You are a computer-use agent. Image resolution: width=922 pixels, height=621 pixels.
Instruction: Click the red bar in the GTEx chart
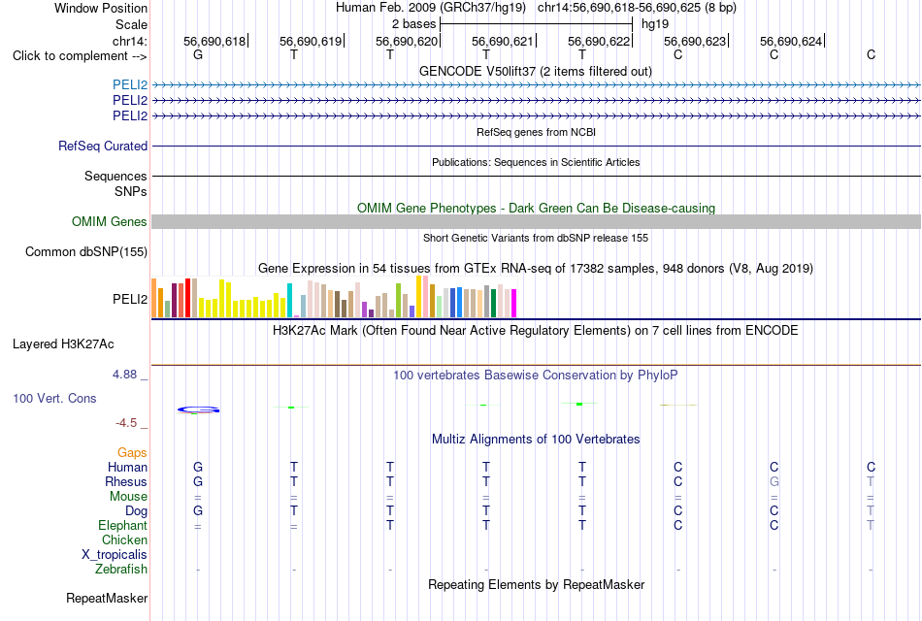click(187, 298)
